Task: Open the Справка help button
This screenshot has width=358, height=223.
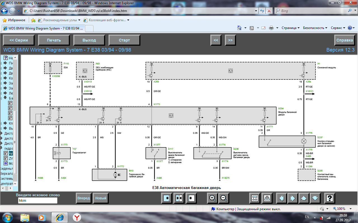Action: [x=345, y=40]
